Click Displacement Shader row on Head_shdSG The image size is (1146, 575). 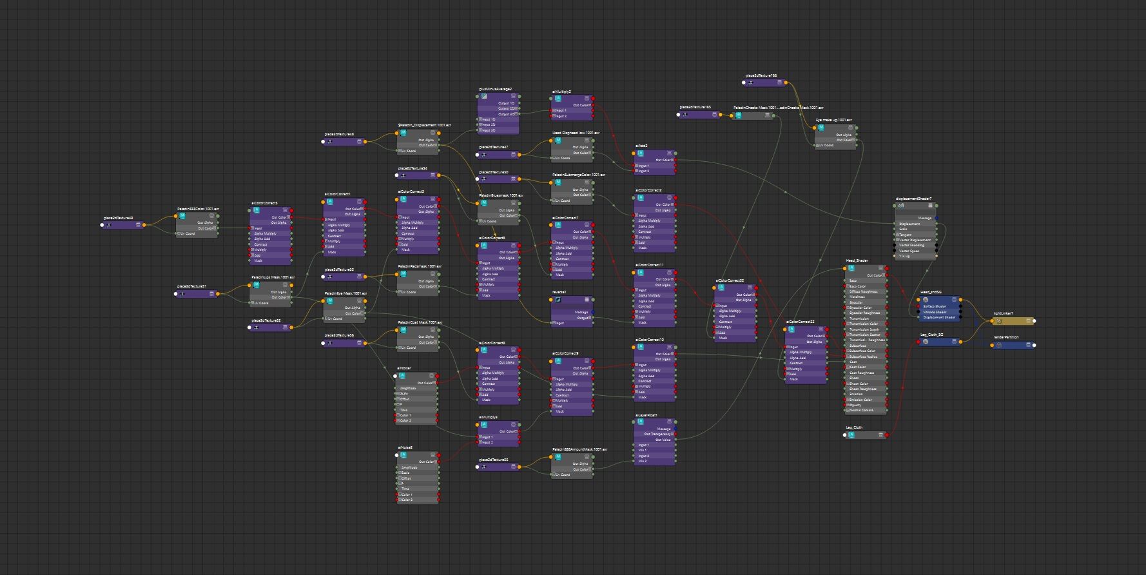(939, 317)
